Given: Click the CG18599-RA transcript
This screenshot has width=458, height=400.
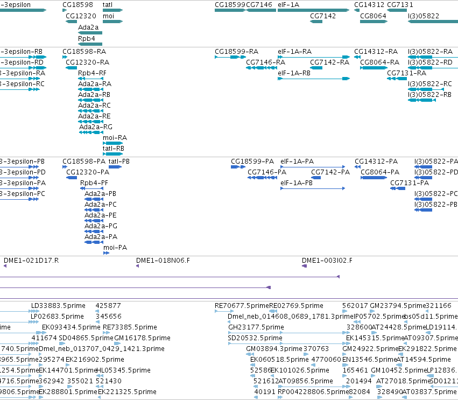Looking at the screenshot, I should pos(230,57).
